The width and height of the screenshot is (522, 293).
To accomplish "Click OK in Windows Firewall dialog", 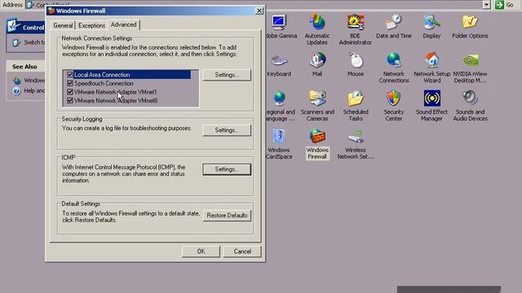I will coord(201,251).
